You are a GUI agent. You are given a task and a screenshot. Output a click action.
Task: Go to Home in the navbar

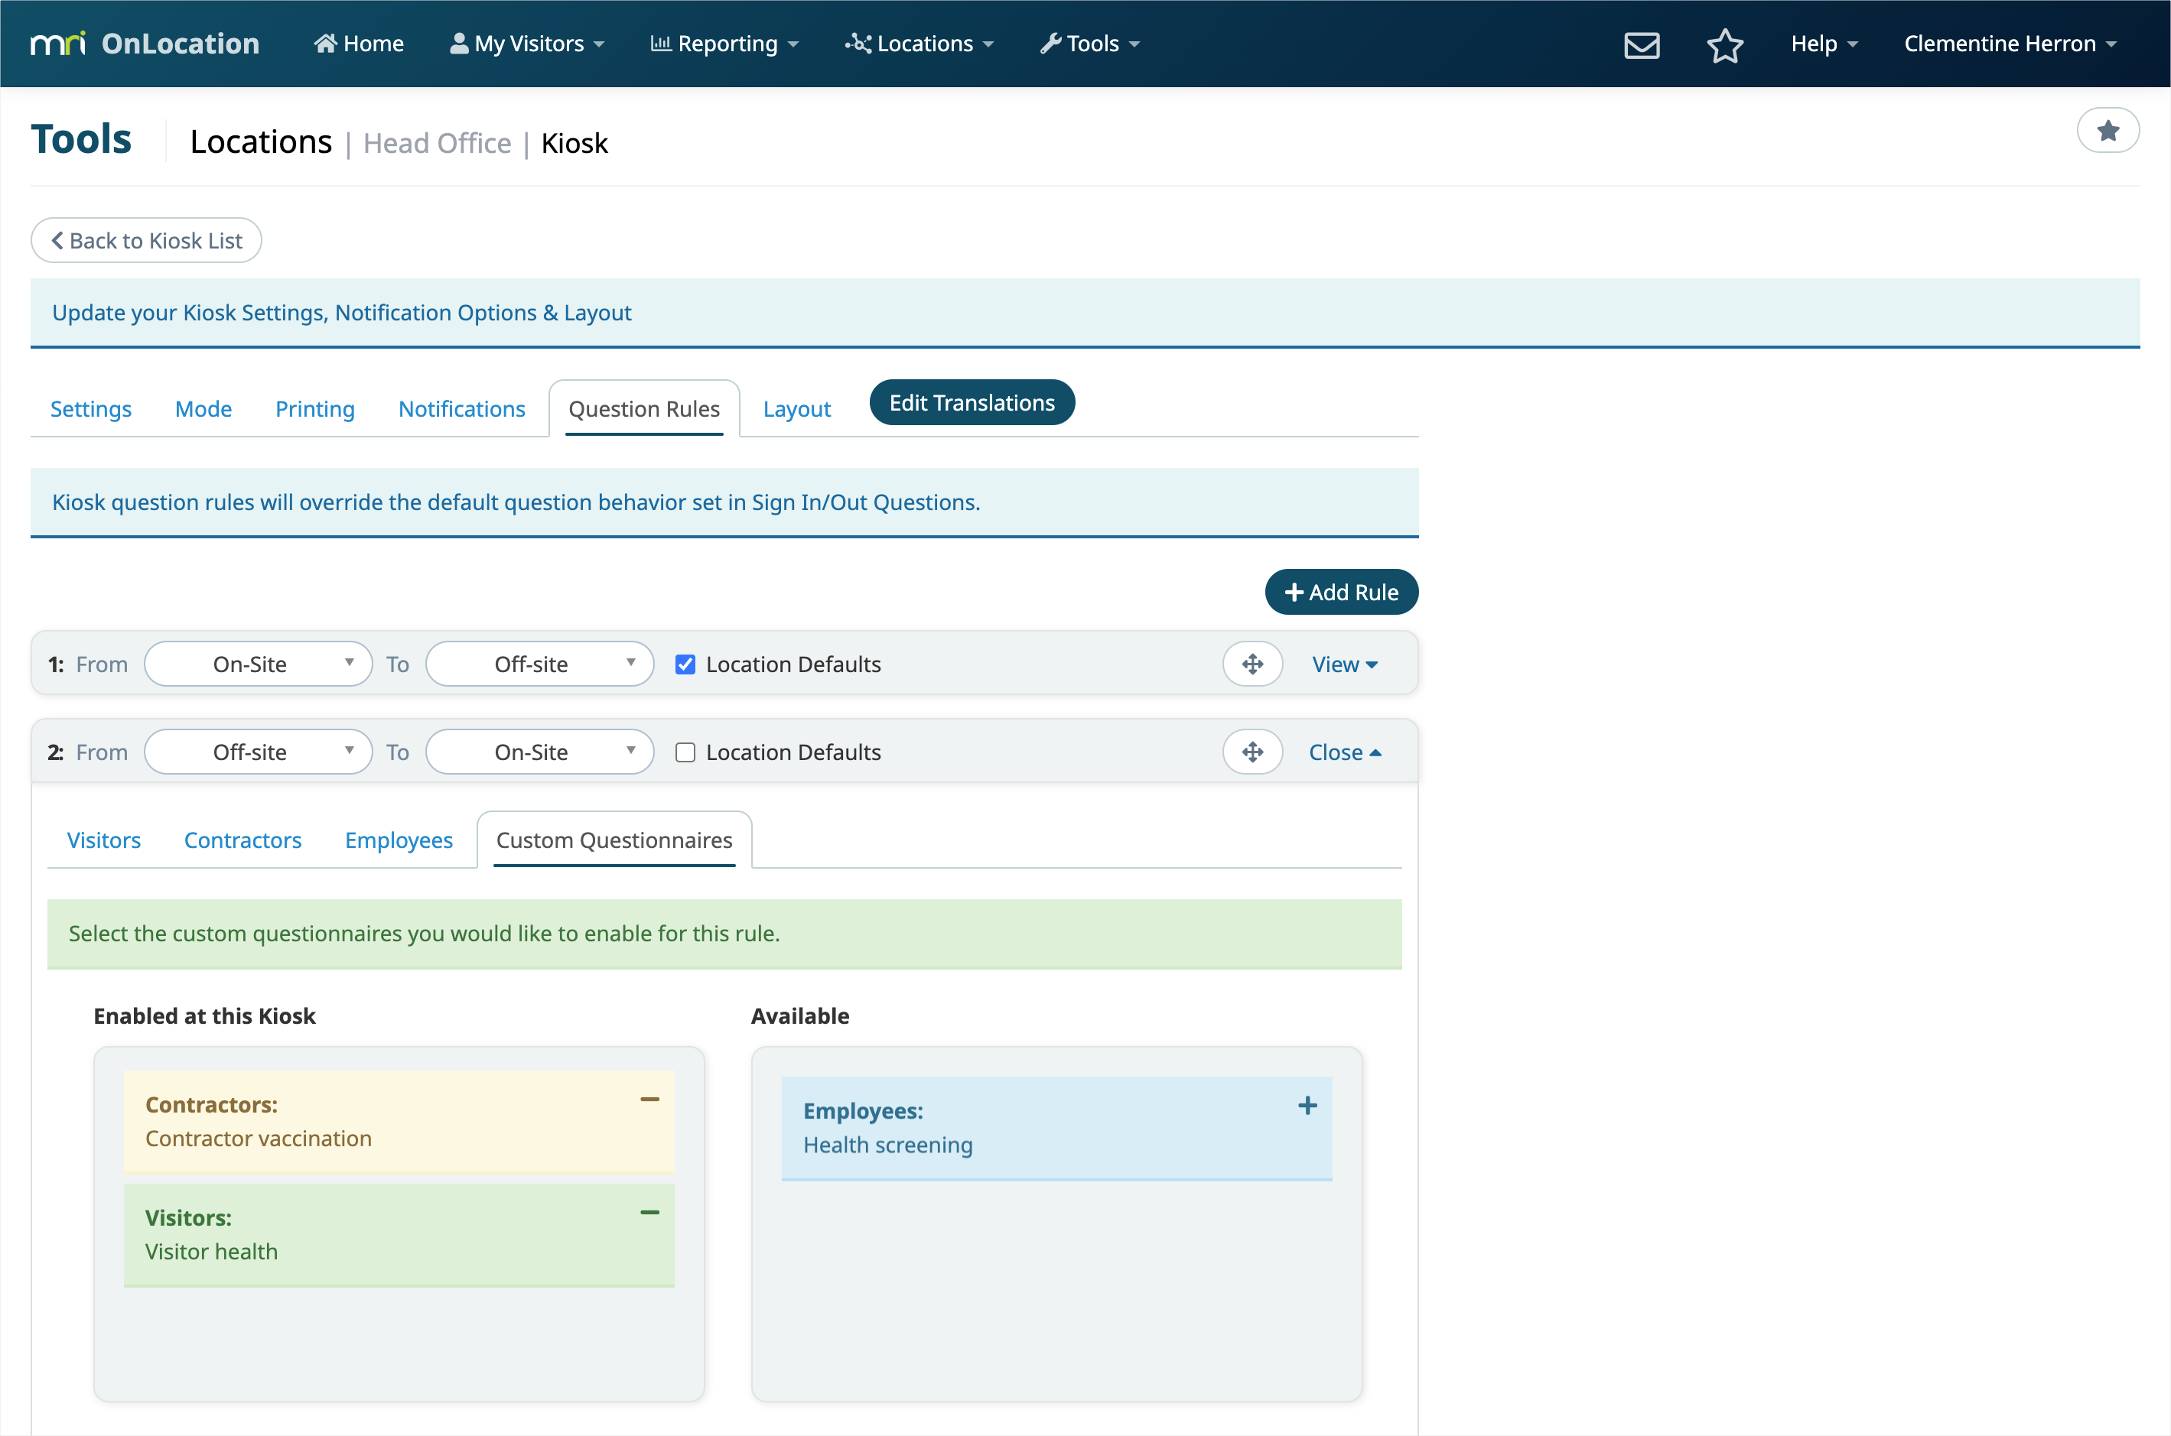tap(359, 43)
